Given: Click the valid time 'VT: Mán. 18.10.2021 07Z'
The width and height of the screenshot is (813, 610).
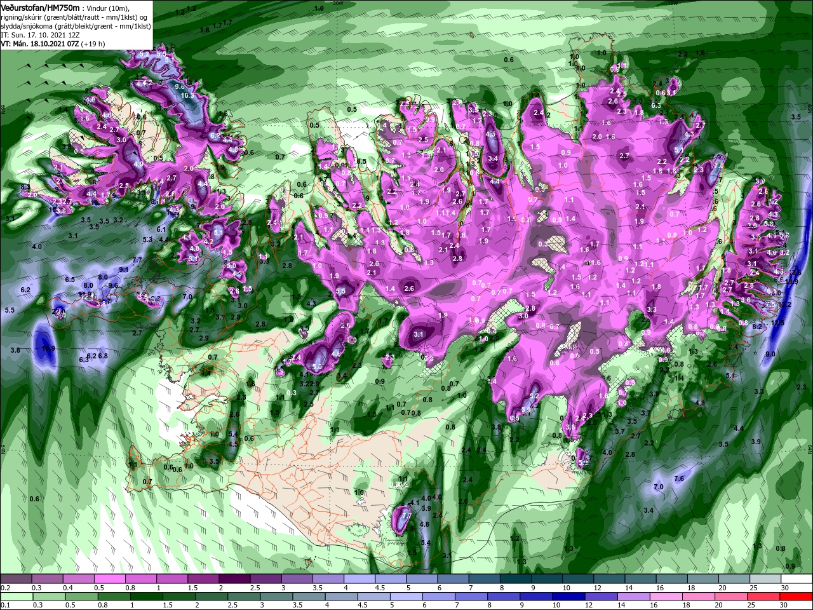Looking at the screenshot, I should pos(39,44).
